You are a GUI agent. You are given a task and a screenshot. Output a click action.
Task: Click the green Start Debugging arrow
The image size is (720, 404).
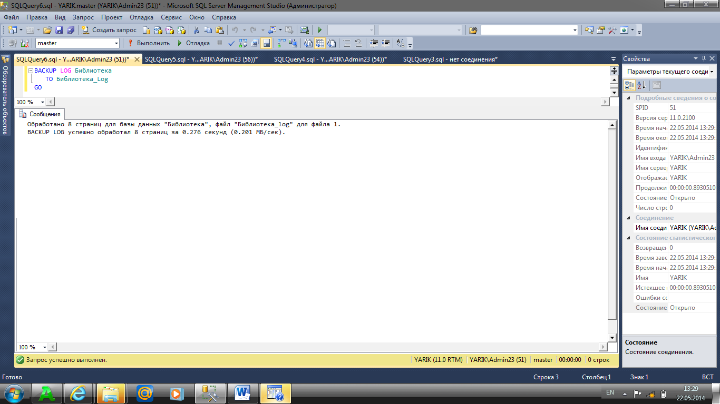point(320,30)
